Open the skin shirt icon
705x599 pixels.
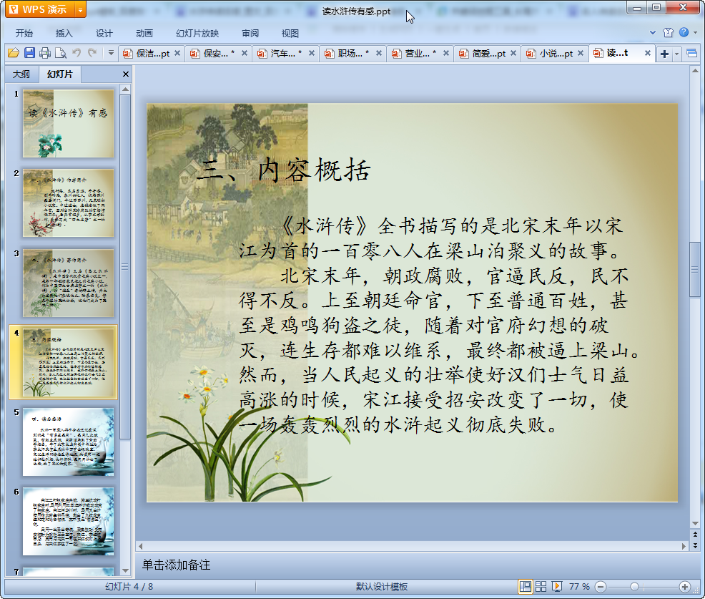click(668, 32)
